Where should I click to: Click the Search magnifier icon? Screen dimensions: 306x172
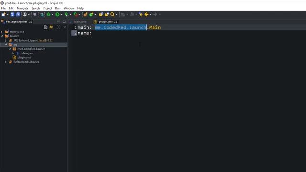click(x=112, y=14)
